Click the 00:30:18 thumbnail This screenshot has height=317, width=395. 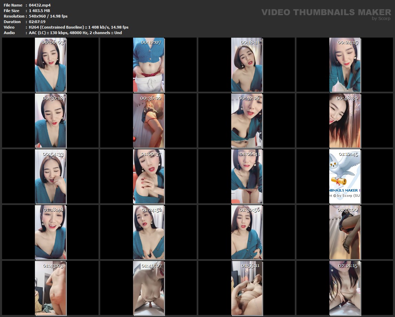51,121
